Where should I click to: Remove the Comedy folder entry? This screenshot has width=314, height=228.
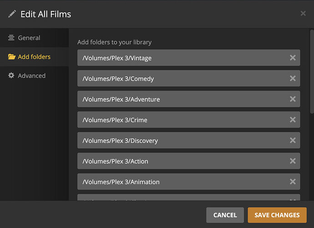[293, 78]
